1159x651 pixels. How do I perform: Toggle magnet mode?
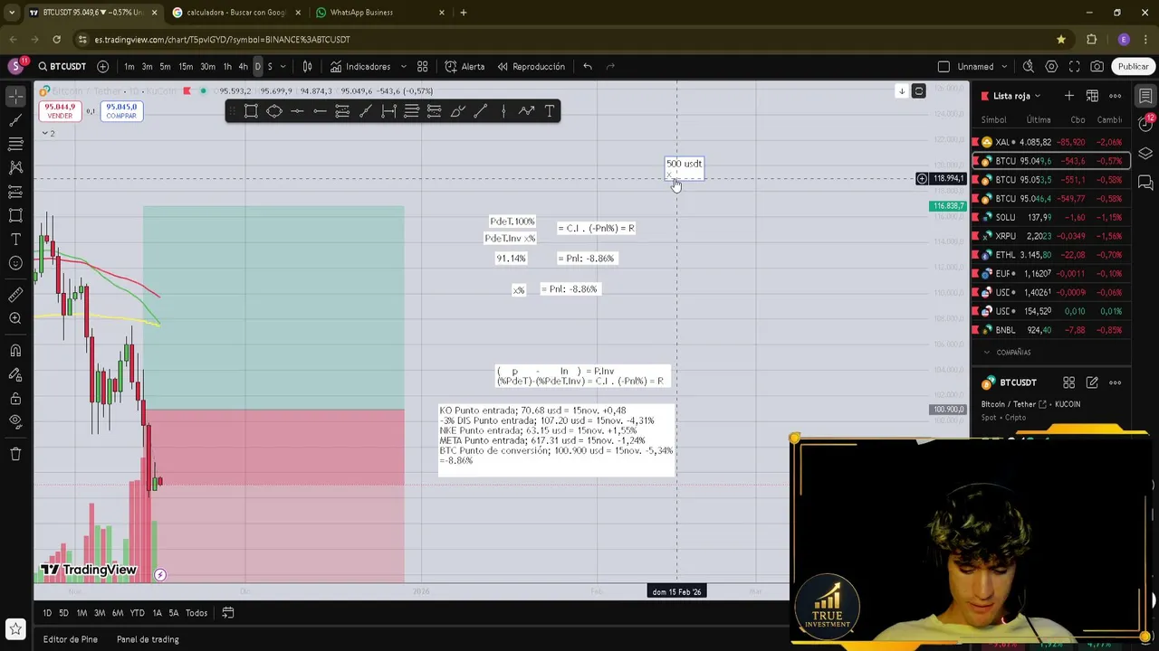tap(15, 351)
